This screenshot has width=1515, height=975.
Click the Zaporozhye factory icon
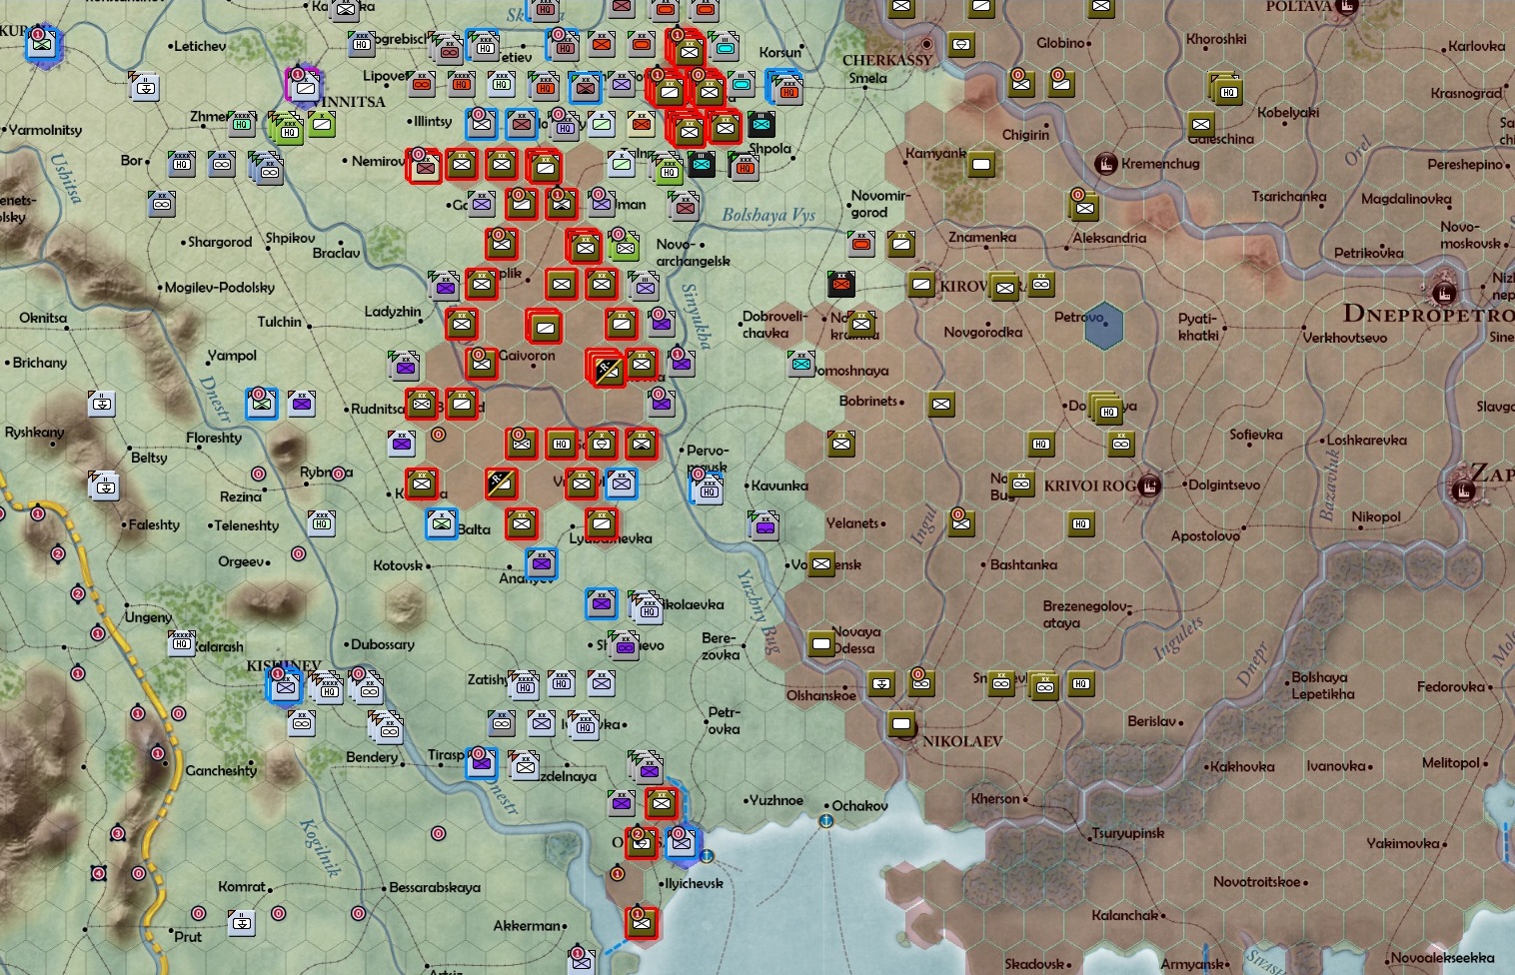[1466, 488]
